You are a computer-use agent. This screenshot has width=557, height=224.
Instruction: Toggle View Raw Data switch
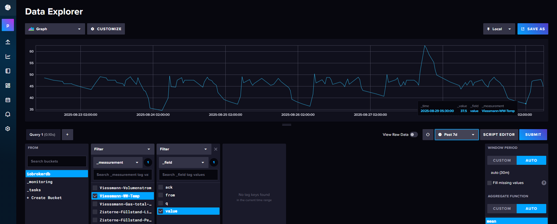(414, 134)
